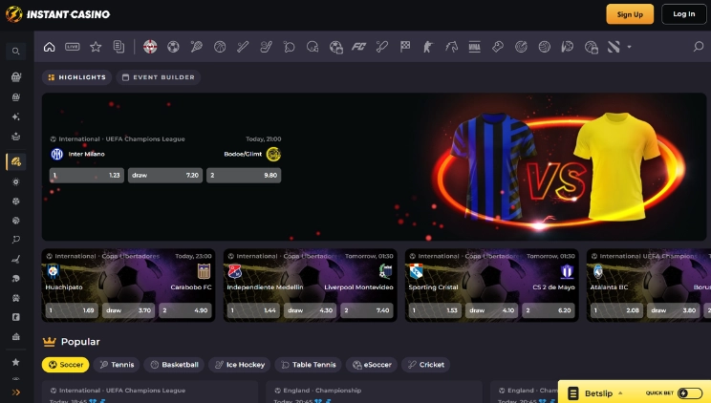Open the bet history document icon
This screenshot has height=403, width=711.
tap(118, 47)
